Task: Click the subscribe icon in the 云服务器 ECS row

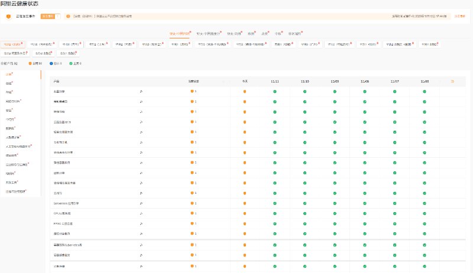Action: pyautogui.click(x=141, y=122)
